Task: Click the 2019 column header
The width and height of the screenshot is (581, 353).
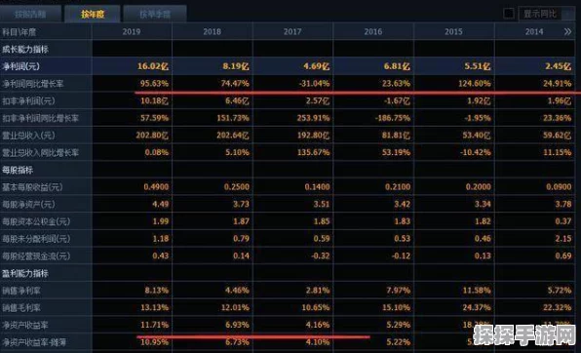Action: click(x=132, y=32)
